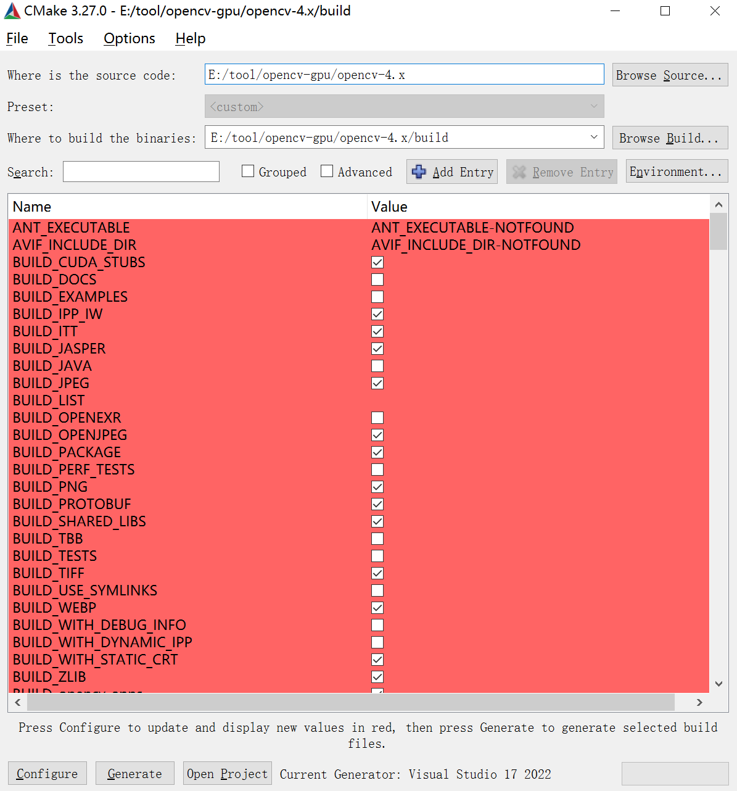Toggle the BUILD_JPEG checkbox
Viewport: 737px width, 791px height.
tap(377, 383)
